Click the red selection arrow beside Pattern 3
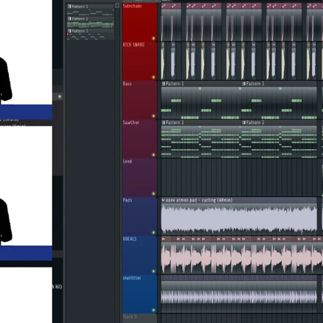Viewport: 323px width, 323px height. [x=68, y=34]
